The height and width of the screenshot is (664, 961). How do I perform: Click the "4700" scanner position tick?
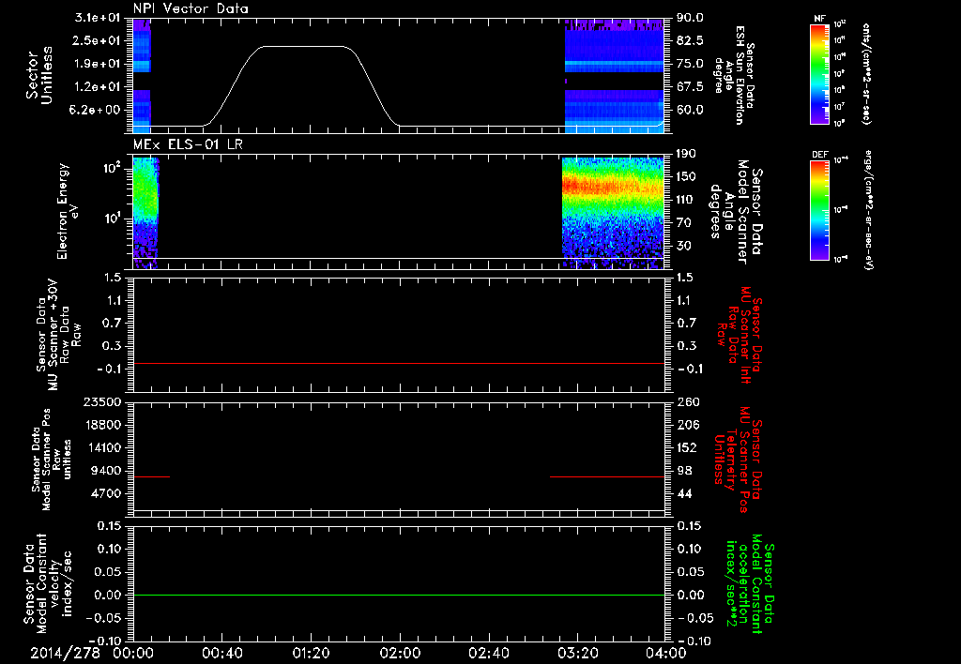(108, 493)
